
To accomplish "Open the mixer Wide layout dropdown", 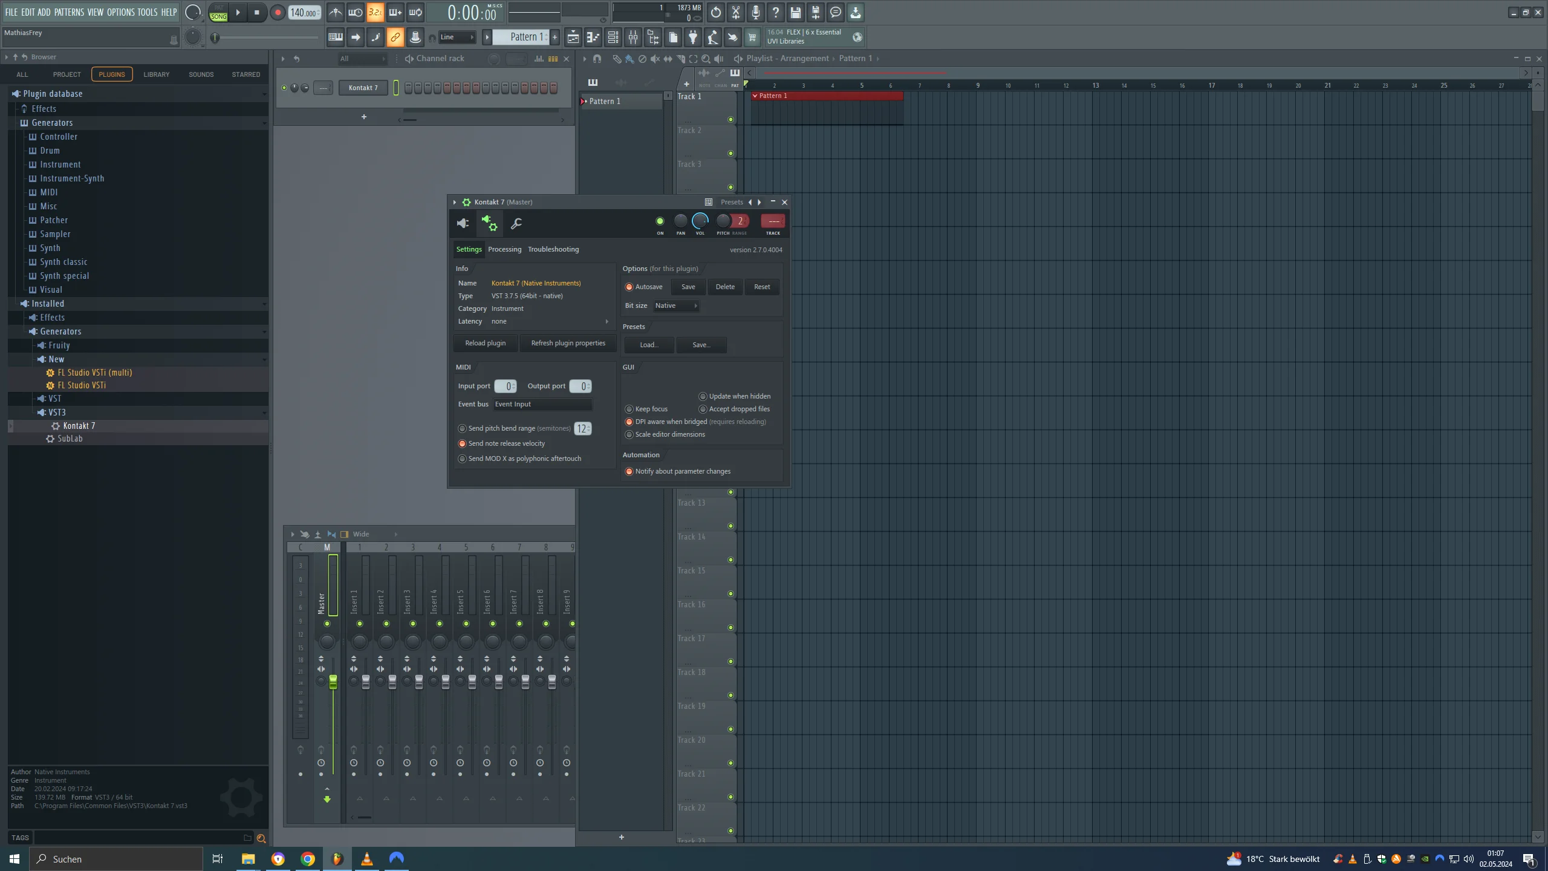I will [375, 534].
